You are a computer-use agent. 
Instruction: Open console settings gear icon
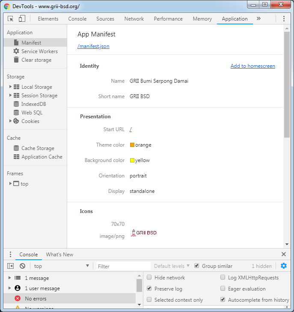(x=284, y=266)
